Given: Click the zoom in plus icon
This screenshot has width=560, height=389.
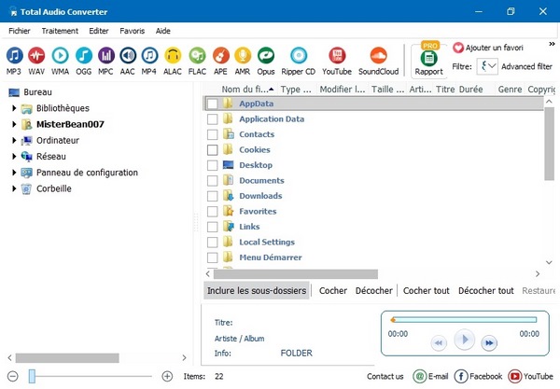Looking at the screenshot, I should click(x=167, y=376).
